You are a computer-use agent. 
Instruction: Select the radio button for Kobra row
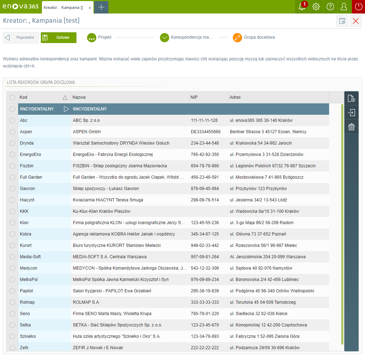tap(12, 234)
